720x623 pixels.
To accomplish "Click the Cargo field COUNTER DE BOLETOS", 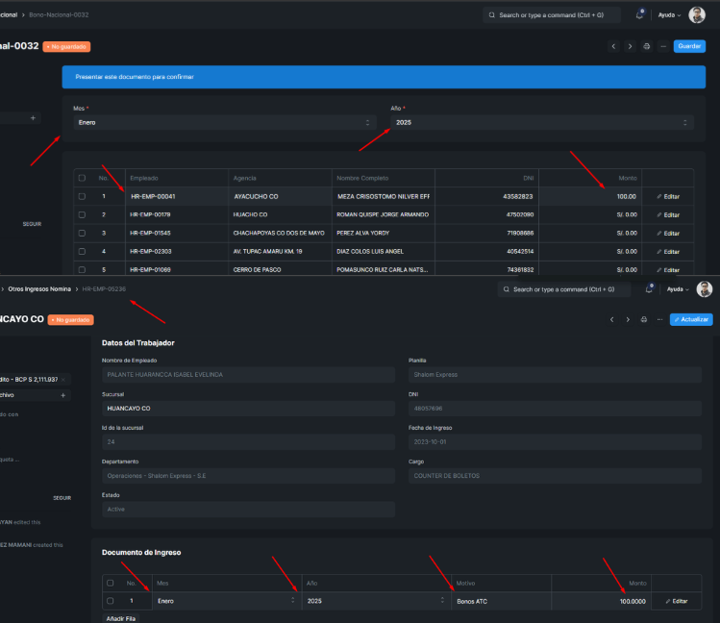I will coord(555,476).
